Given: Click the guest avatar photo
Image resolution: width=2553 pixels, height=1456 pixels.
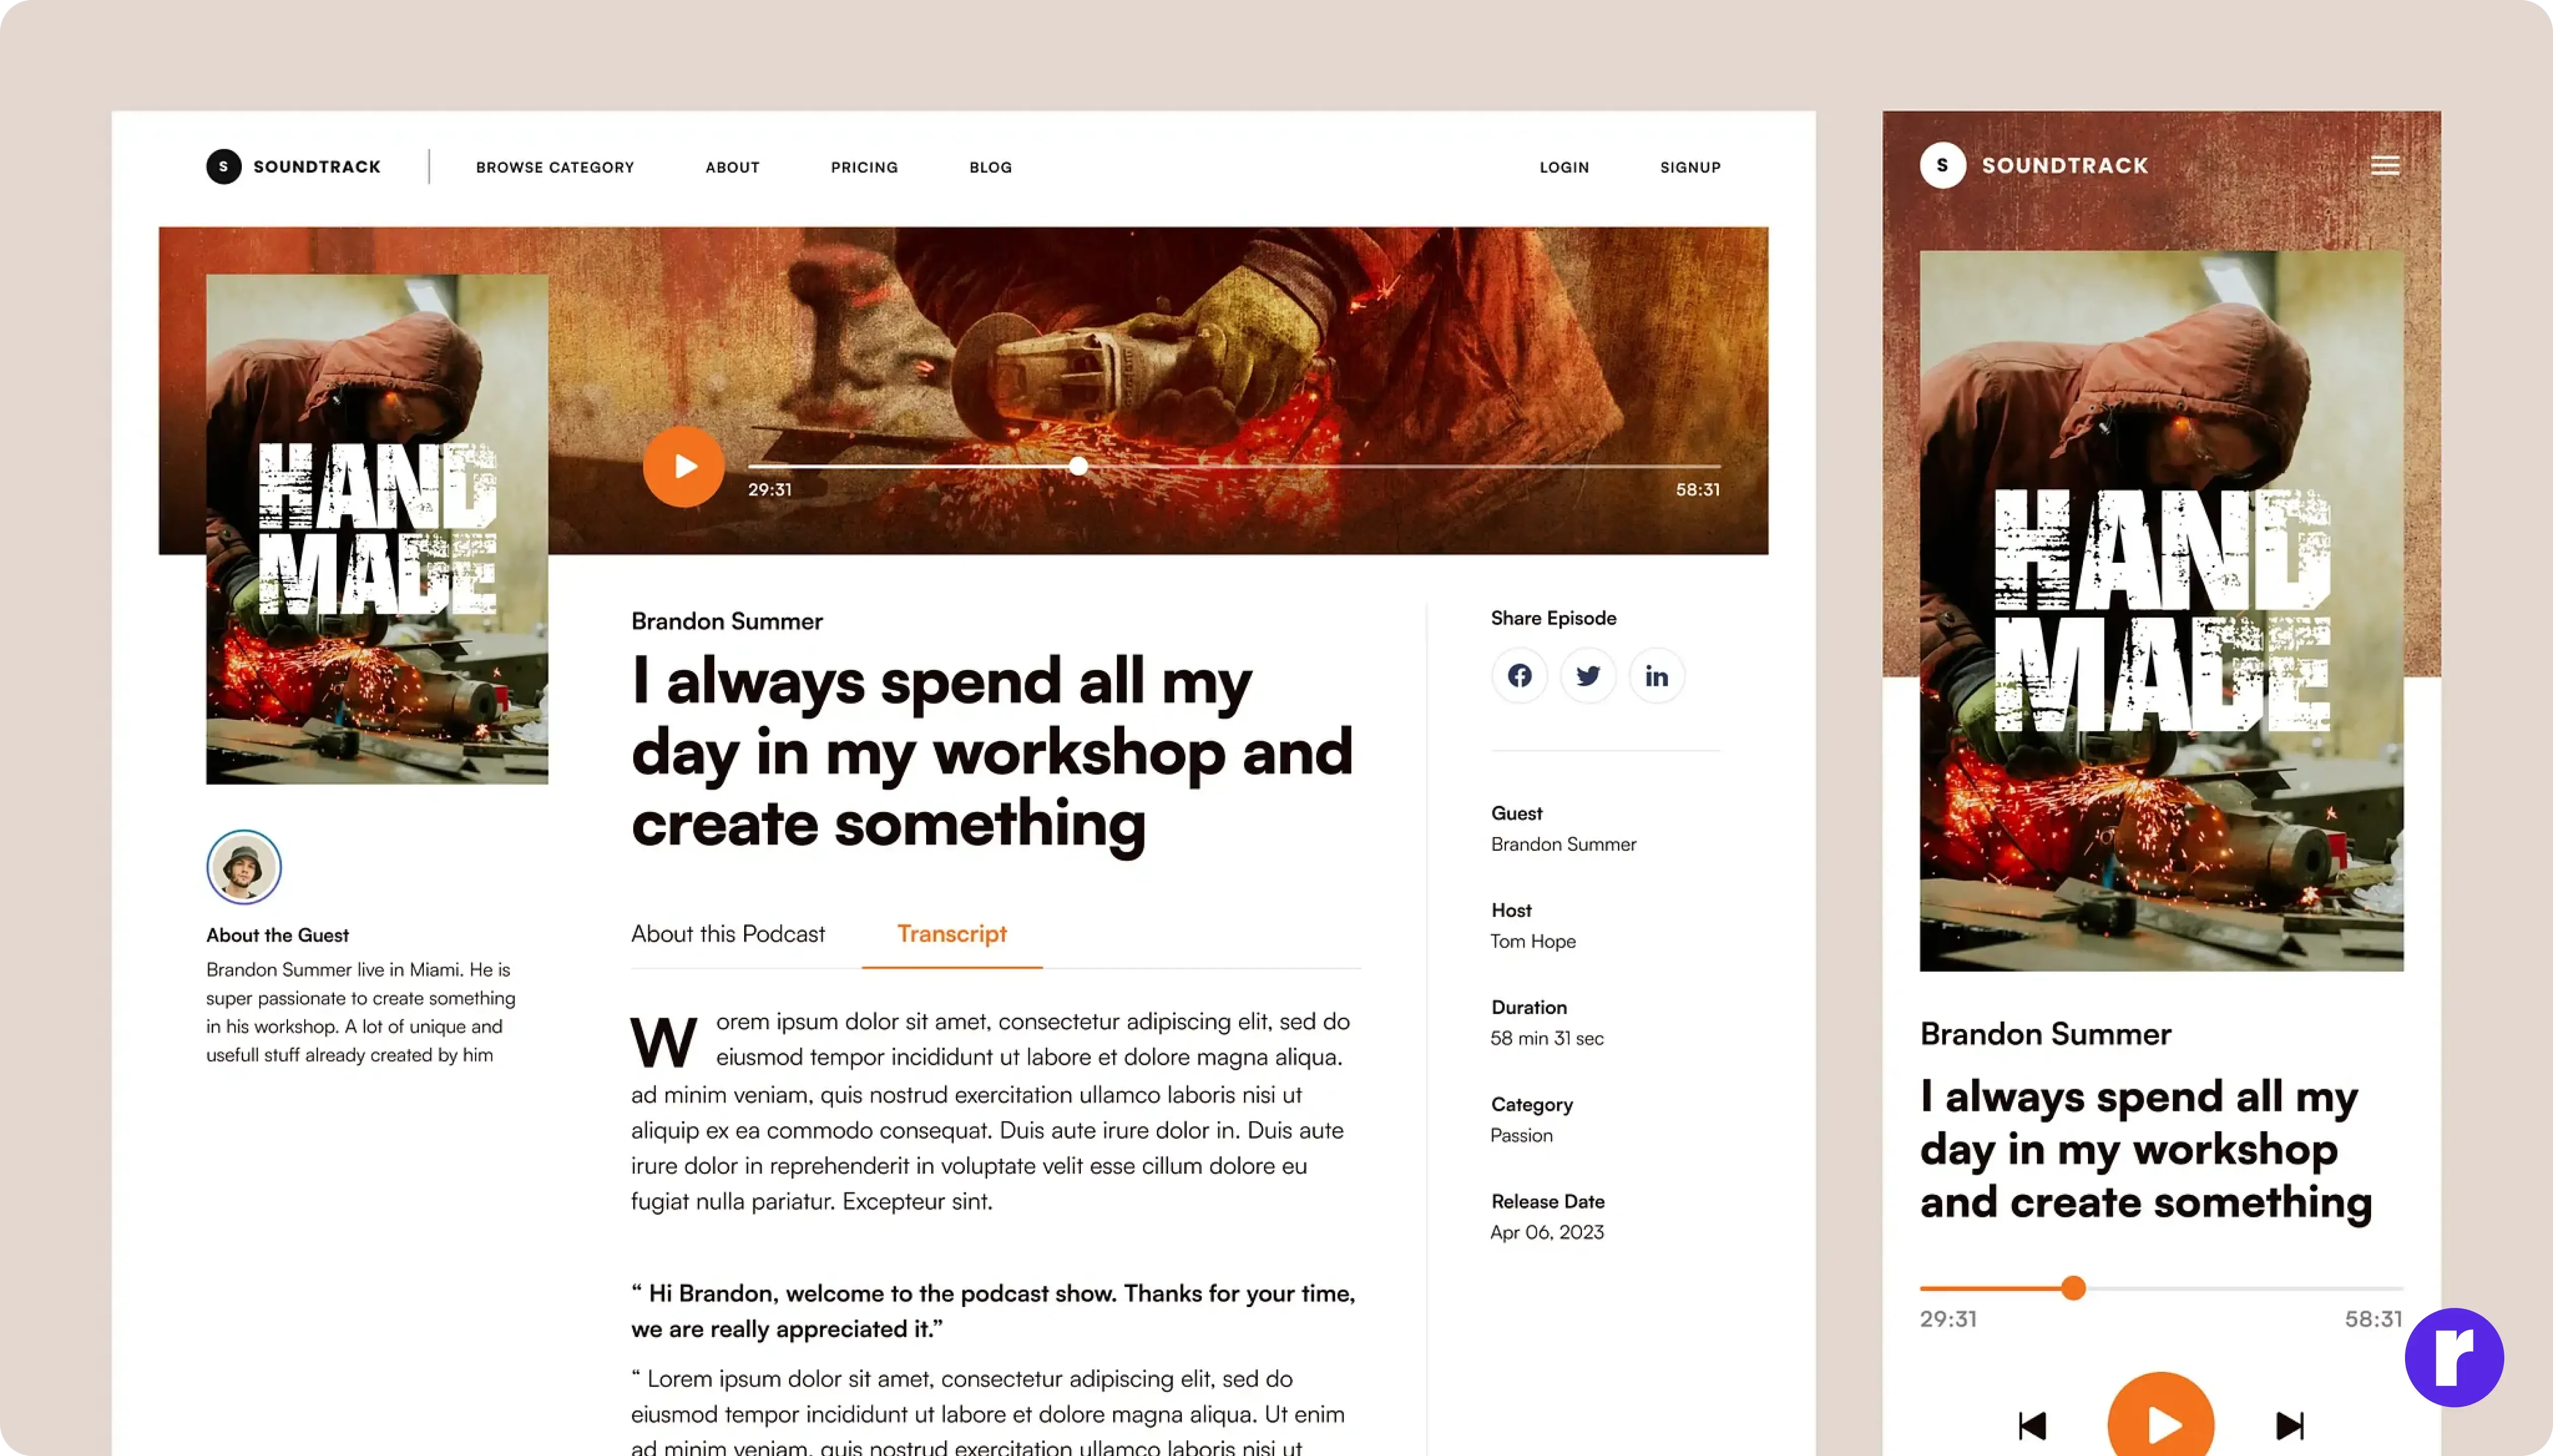Looking at the screenshot, I should (x=243, y=867).
